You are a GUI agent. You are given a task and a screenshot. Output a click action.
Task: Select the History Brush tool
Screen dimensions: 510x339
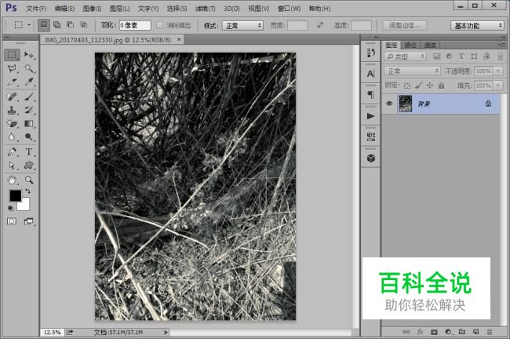click(x=29, y=111)
